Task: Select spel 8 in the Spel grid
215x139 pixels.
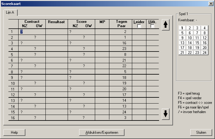Action: pos(205,33)
